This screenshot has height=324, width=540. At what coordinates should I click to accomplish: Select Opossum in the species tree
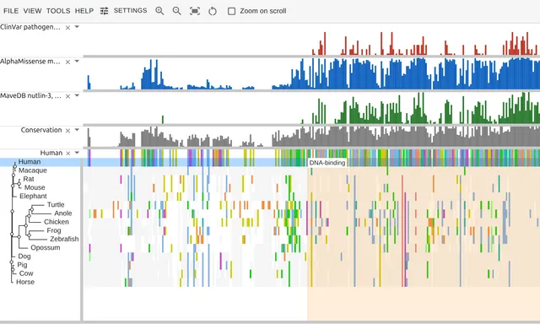[46, 247]
